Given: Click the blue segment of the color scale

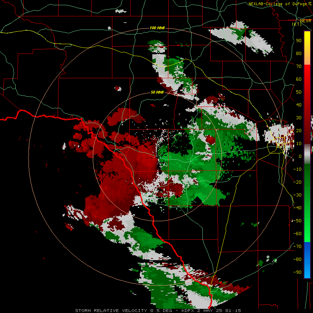Looking at the screenshot, I should (x=307, y=260).
